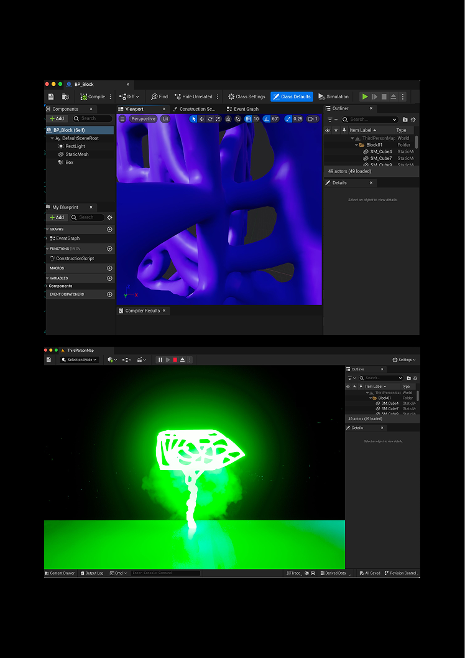Toggle world/local coordinate space icon
The image size is (465, 658).
tap(228, 119)
